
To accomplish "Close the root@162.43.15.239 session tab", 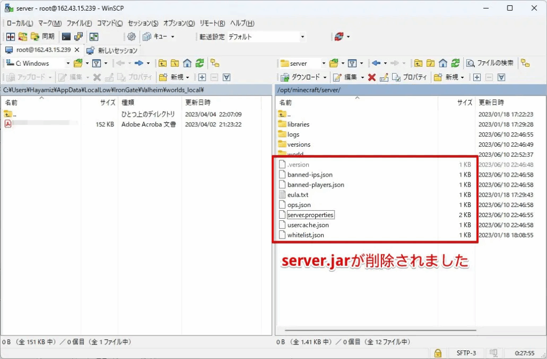I will tap(77, 50).
